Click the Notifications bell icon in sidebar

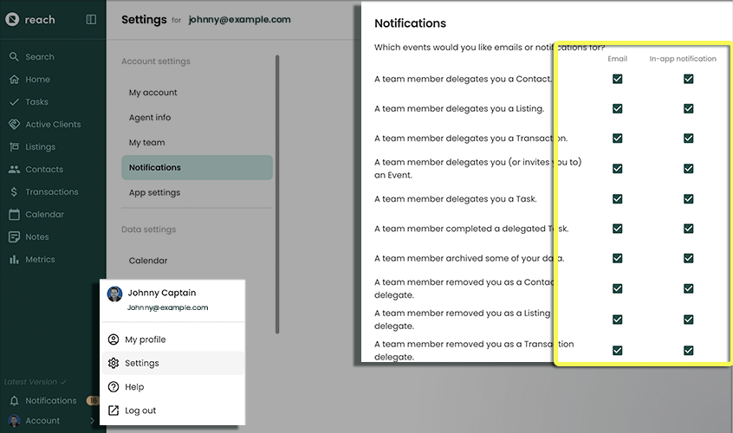14,401
